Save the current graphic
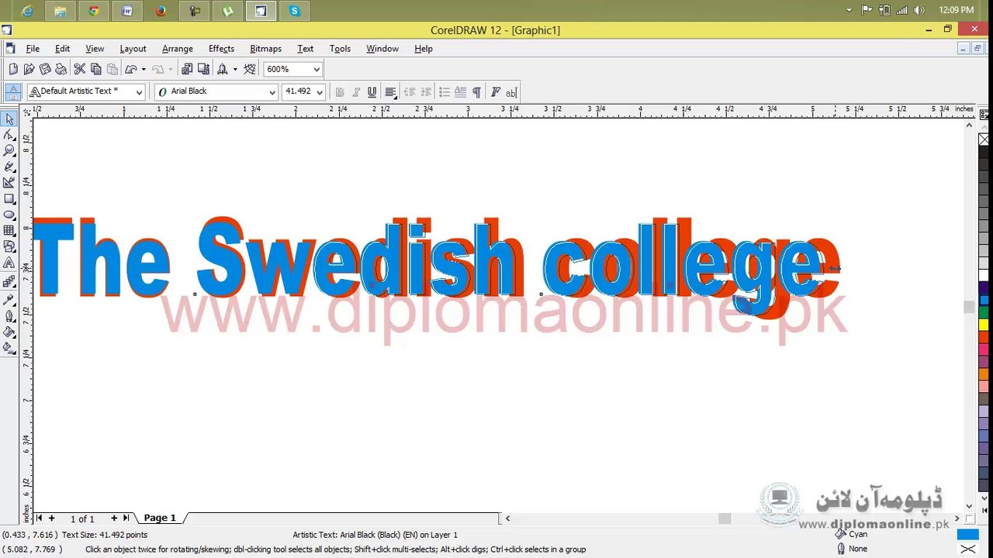 coord(45,69)
